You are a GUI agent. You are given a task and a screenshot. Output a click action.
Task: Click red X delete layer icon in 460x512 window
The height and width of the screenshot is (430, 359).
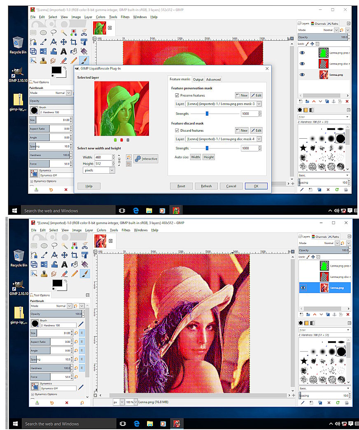(348, 314)
